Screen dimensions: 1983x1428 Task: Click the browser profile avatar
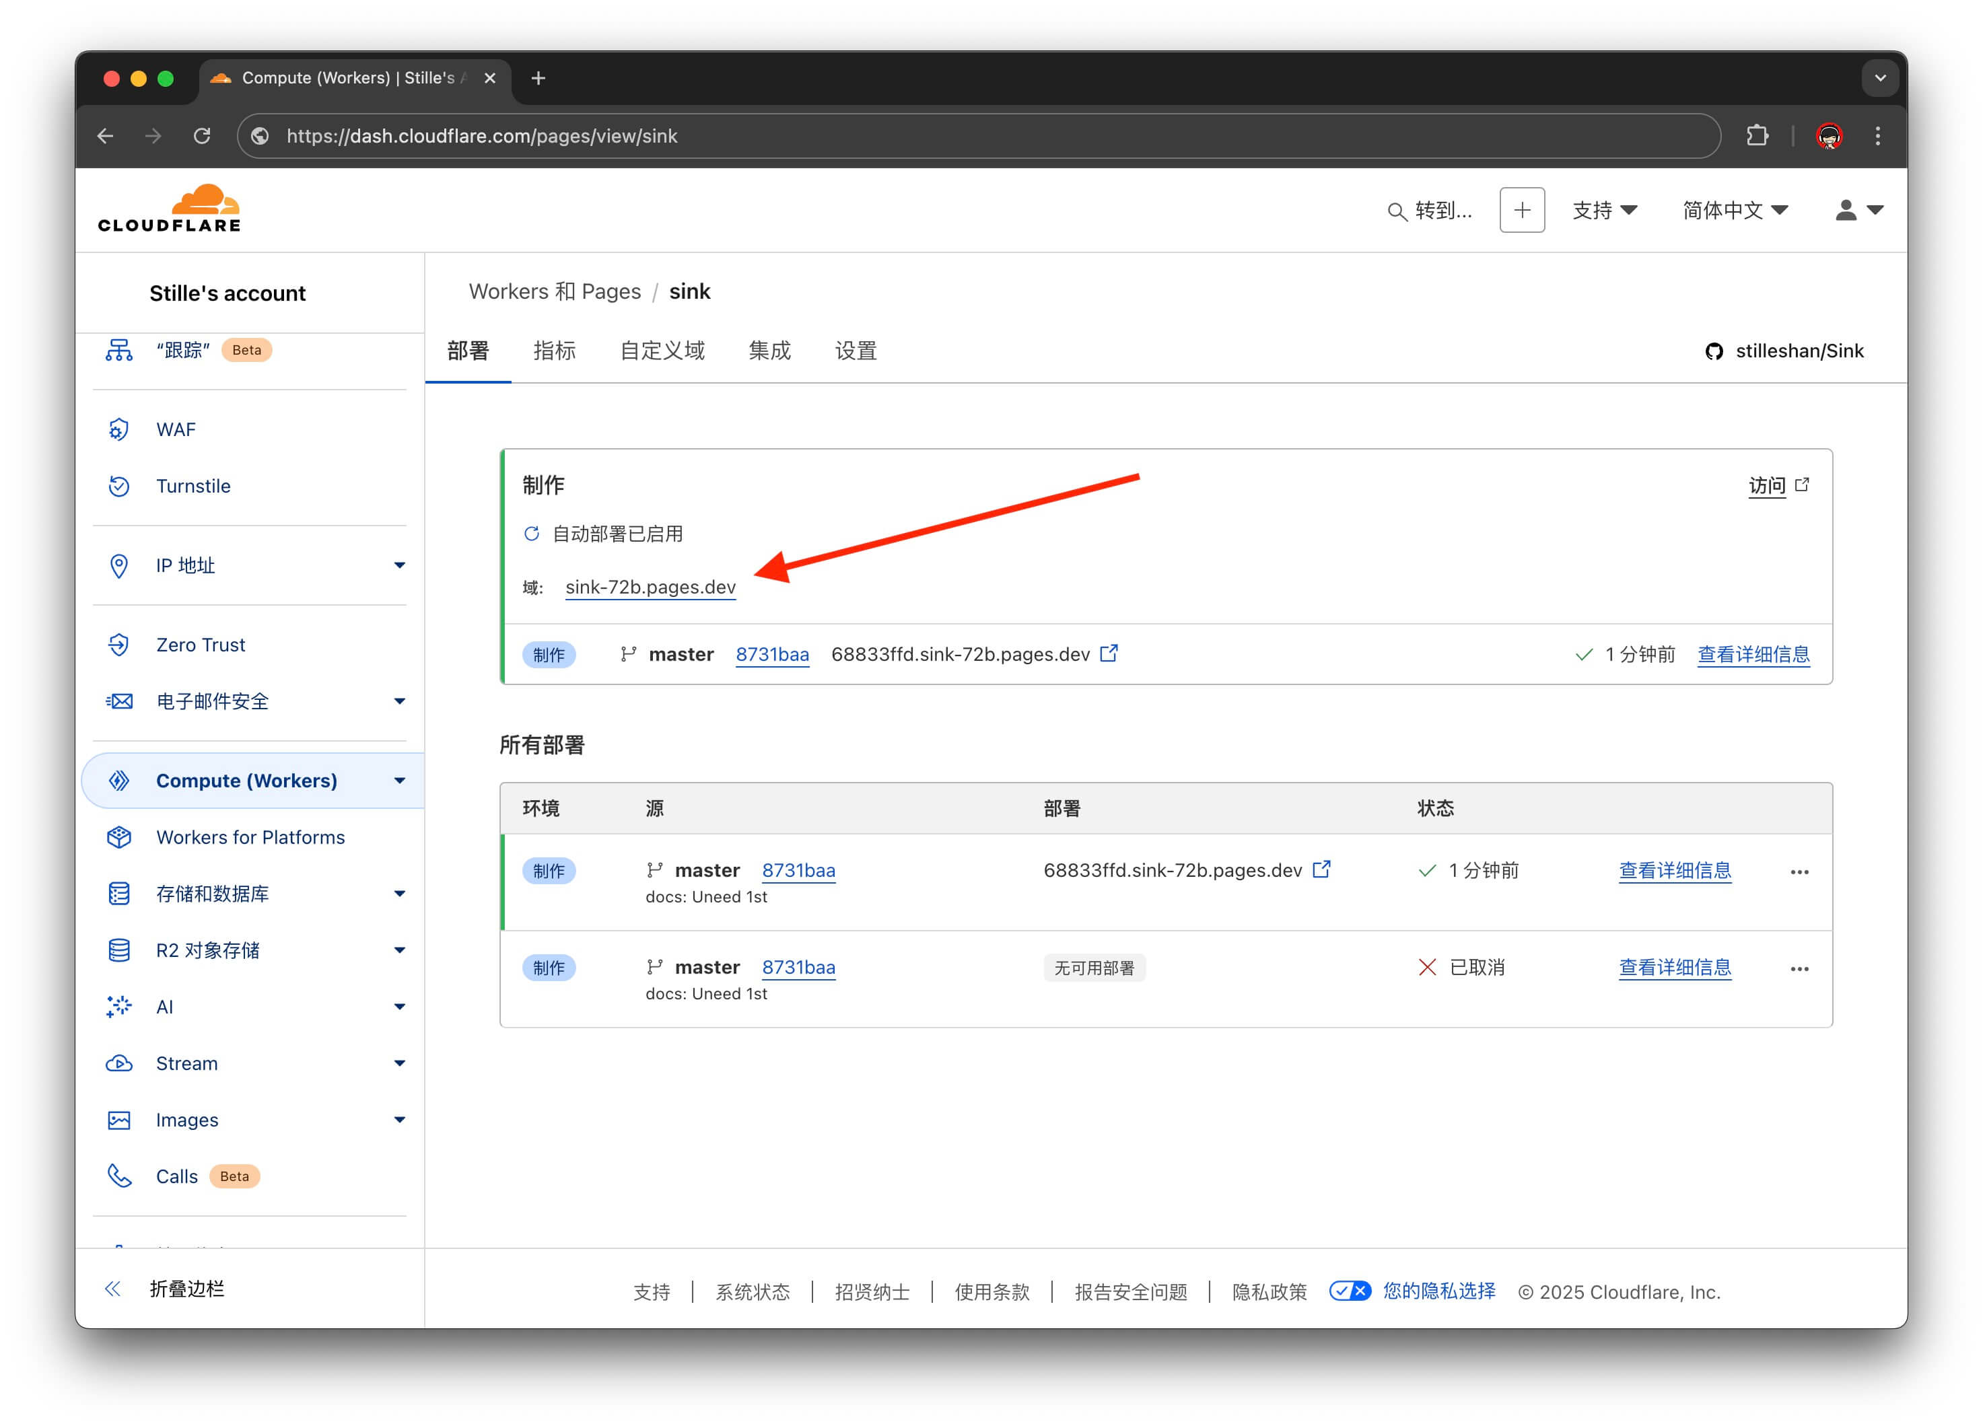tap(1829, 135)
